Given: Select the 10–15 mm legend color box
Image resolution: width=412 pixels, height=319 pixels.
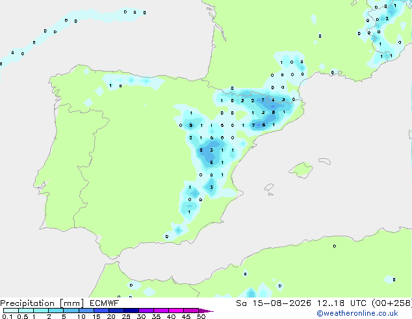Looking at the screenshot, I should coord(86,311).
